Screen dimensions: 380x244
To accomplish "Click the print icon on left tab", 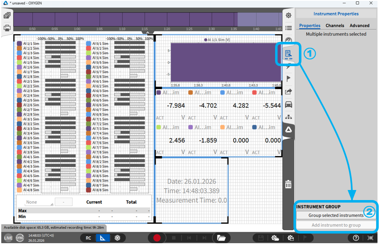I will pos(7,28).
